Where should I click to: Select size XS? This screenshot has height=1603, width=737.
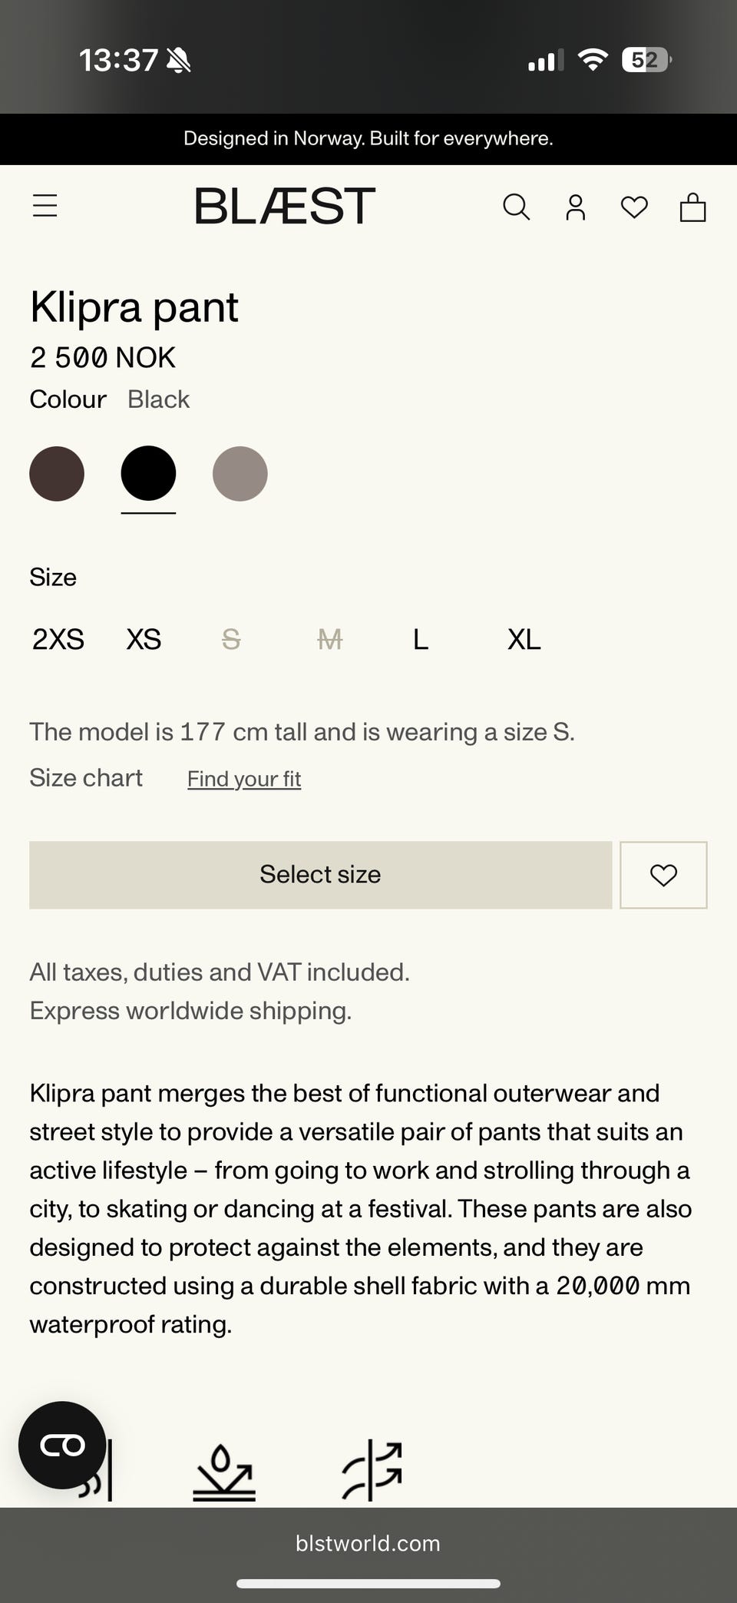[x=144, y=639]
